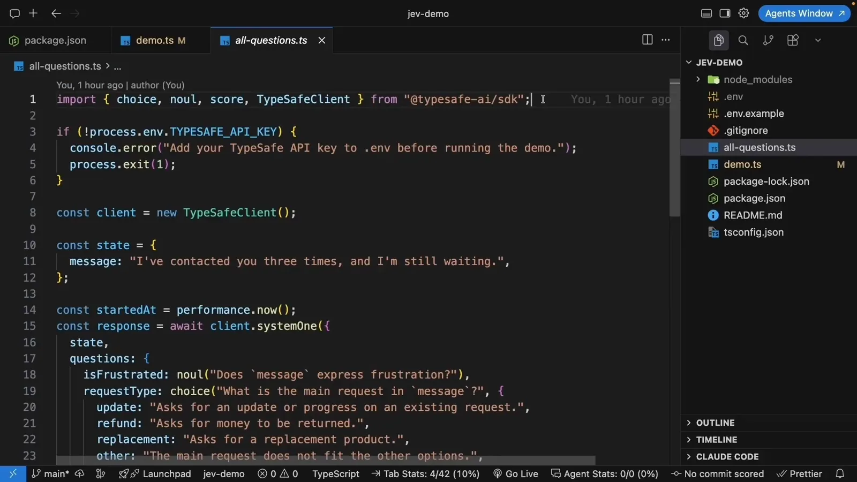This screenshot has height=482, width=857.
Task: Open Agents Window button
Action: [804, 13]
